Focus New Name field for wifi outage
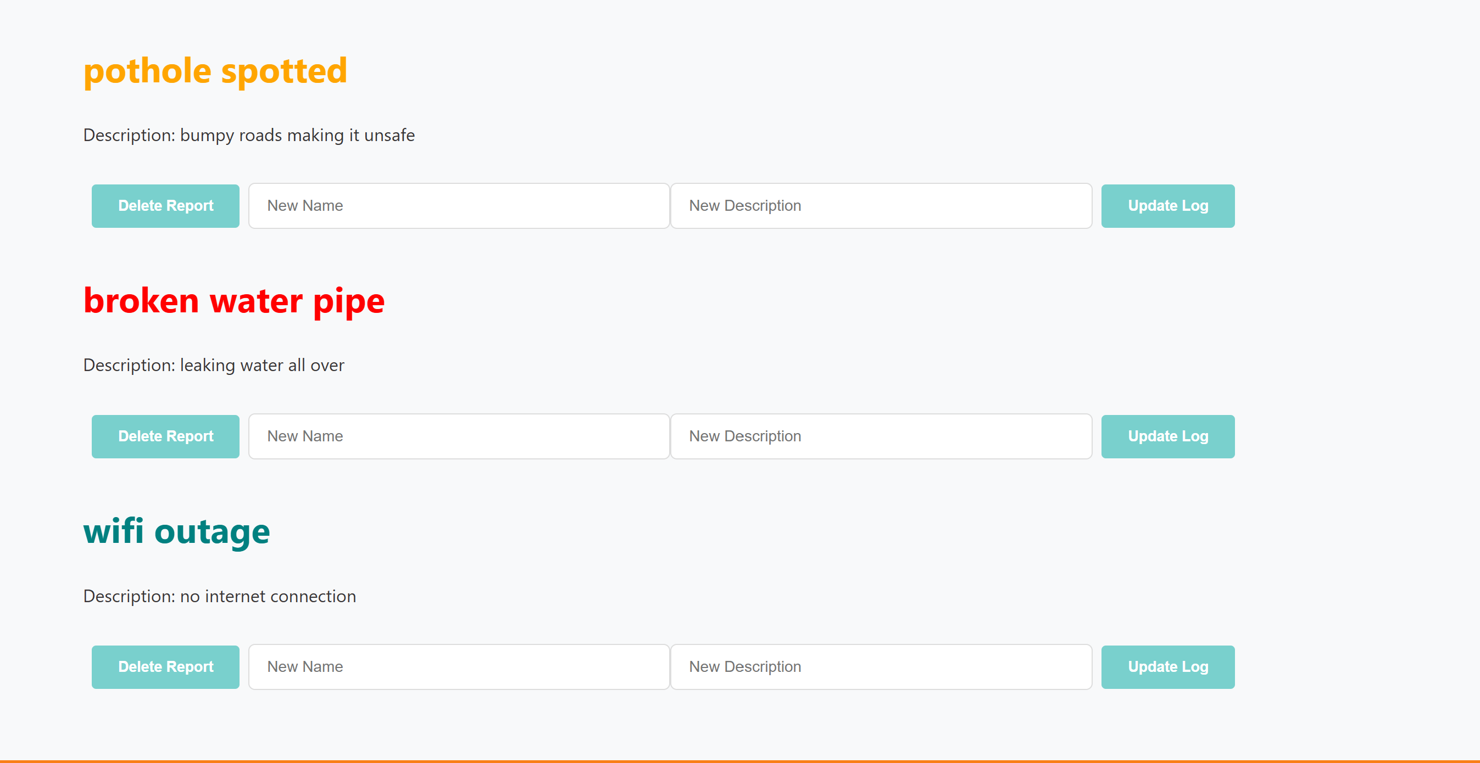Viewport: 1480px width, 763px height. click(459, 666)
